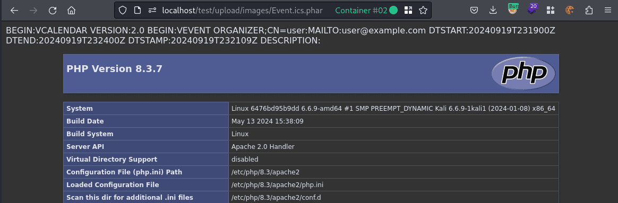The height and width of the screenshot is (203, 618).
Task: Go forward to the next page
Action: click(33, 11)
